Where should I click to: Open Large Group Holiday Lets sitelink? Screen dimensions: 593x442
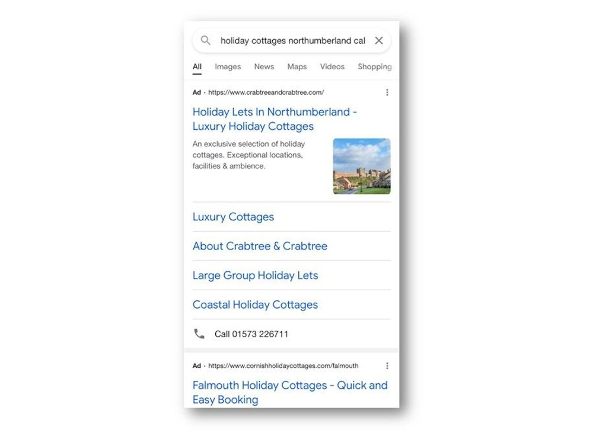255,276
